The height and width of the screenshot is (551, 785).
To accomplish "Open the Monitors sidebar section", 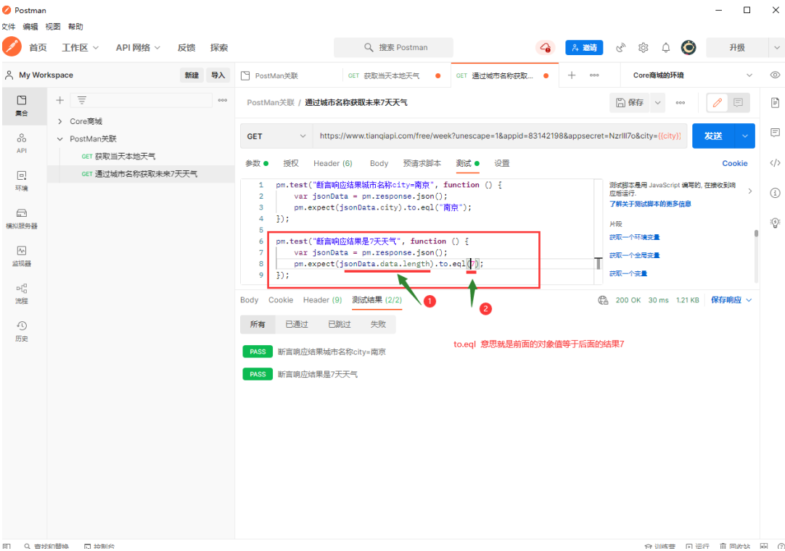I will (22, 256).
